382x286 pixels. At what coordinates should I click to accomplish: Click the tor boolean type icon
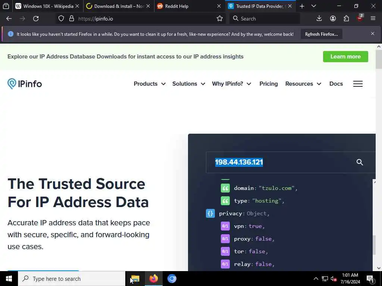tap(225, 251)
